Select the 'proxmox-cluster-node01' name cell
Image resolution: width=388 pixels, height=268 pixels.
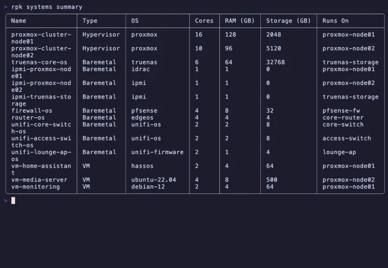point(41,38)
